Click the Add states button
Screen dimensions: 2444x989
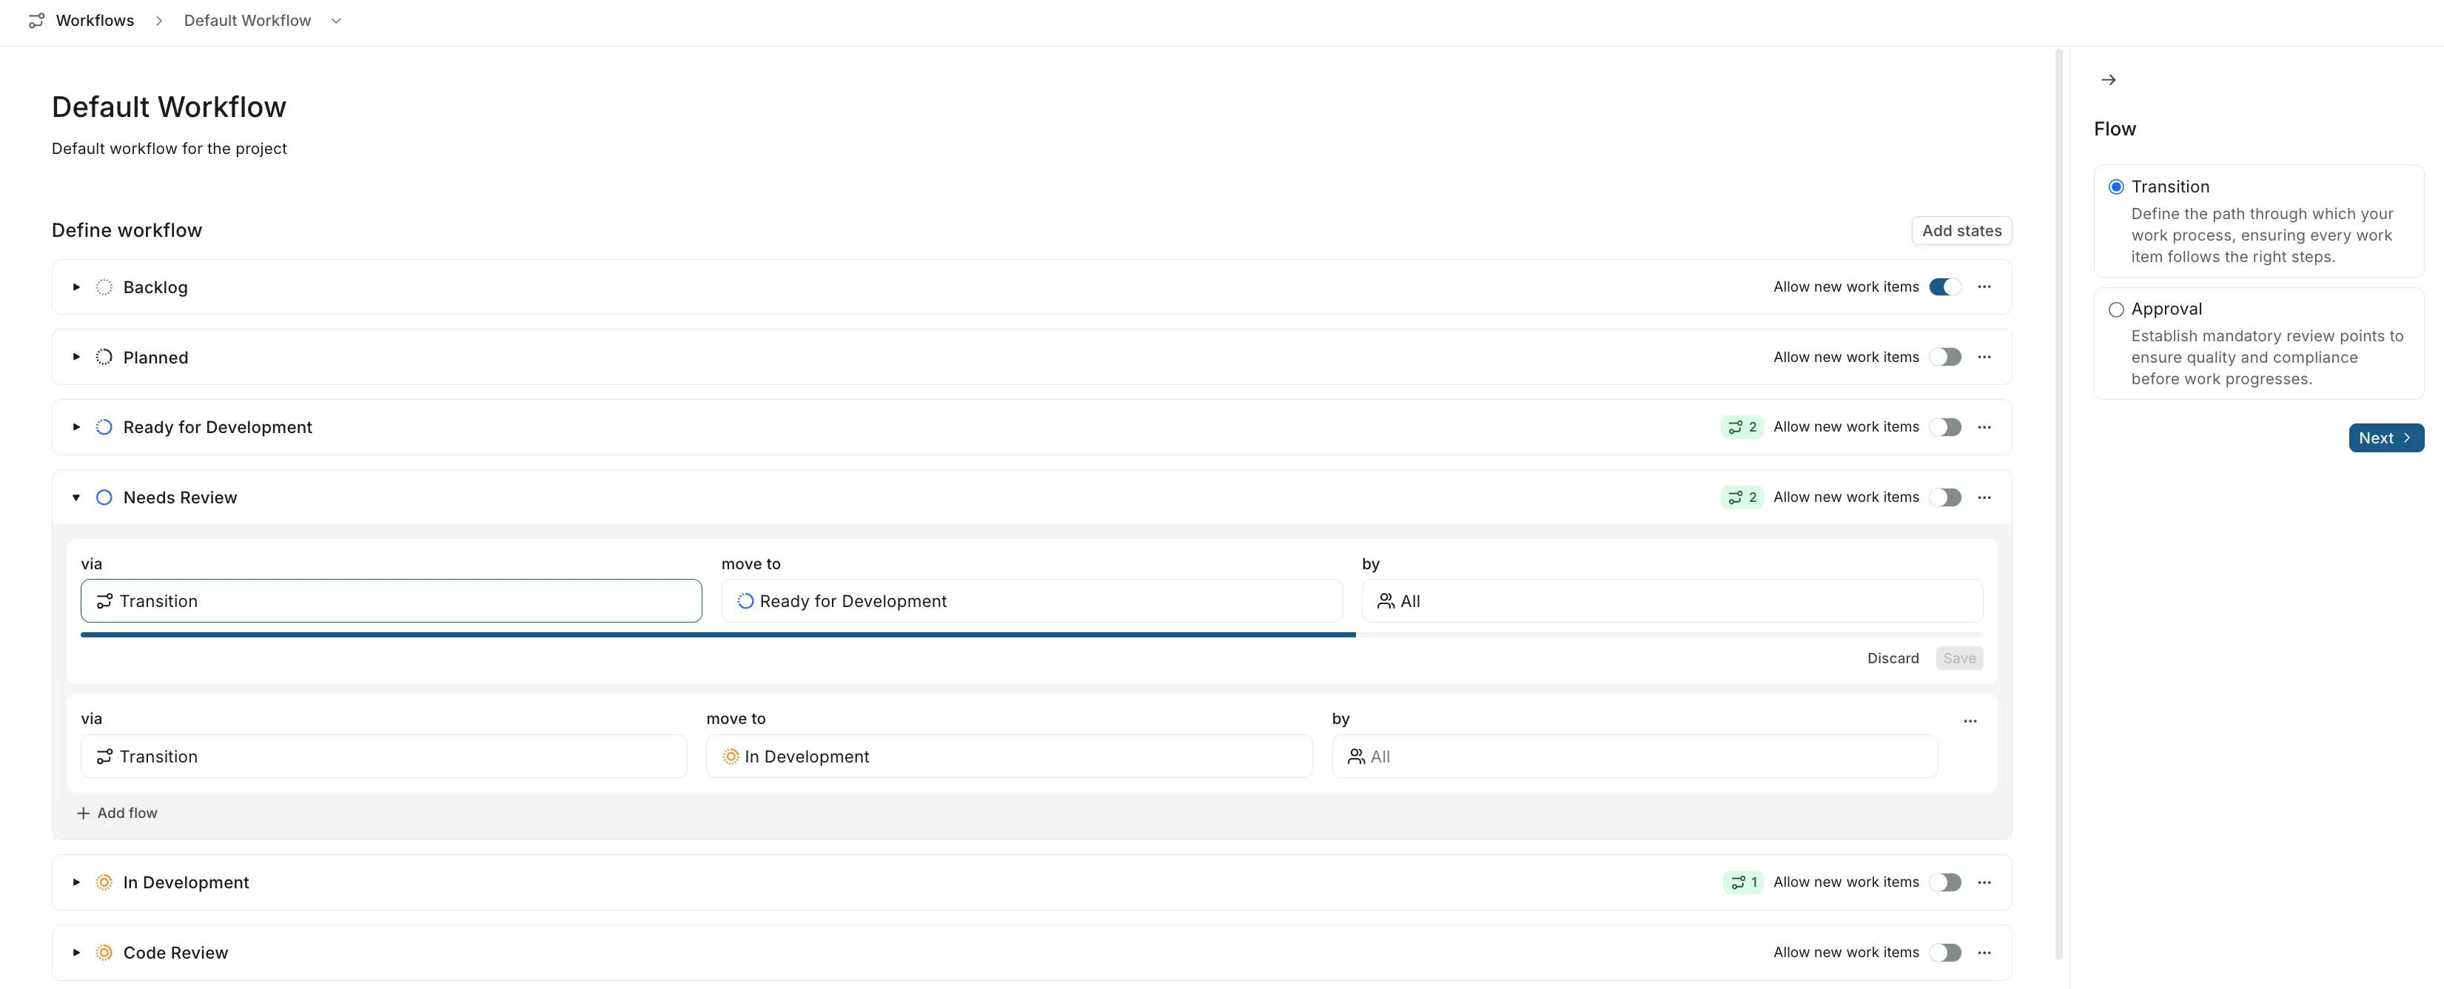1961,231
